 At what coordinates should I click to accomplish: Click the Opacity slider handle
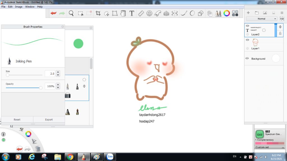pos(41,88)
